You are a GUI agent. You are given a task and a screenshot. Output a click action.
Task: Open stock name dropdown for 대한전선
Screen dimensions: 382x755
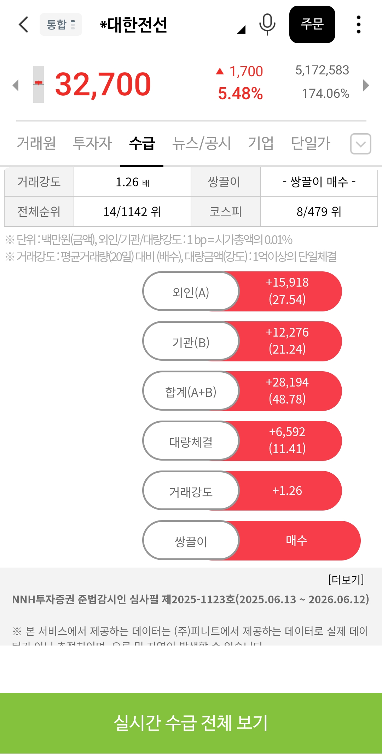pyautogui.click(x=241, y=30)
